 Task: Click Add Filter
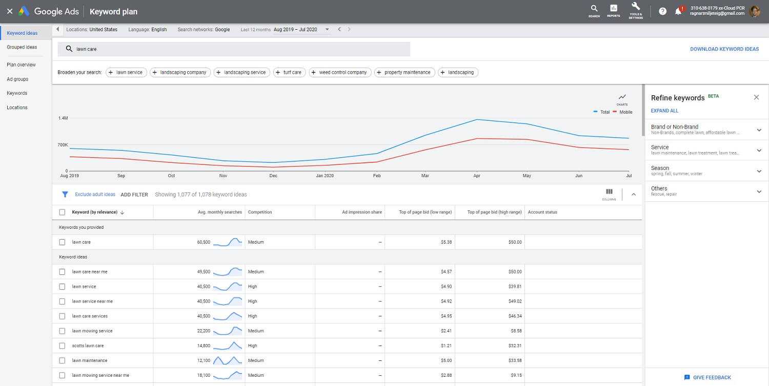click(134, 195)
